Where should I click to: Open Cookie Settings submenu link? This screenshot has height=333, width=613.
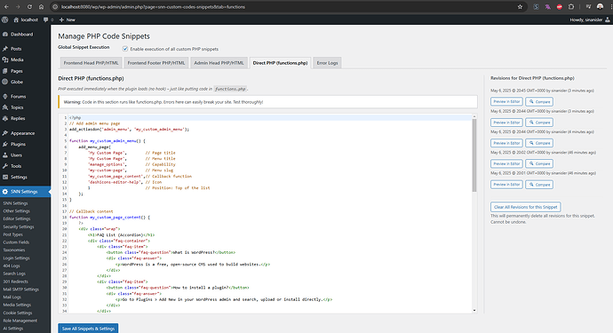pyautogui.click(x=18, y=313)
